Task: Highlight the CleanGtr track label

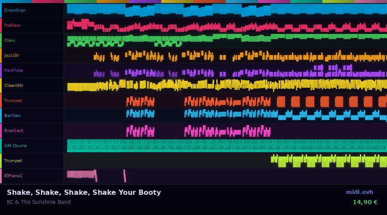Action: [x=14, y=86]
